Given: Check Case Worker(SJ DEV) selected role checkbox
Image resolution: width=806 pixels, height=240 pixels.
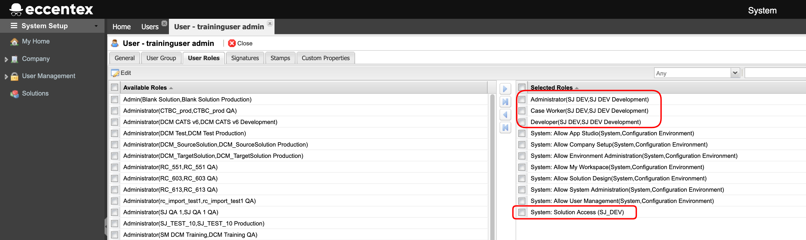Looking at the screenshot, I should (522, 111).
